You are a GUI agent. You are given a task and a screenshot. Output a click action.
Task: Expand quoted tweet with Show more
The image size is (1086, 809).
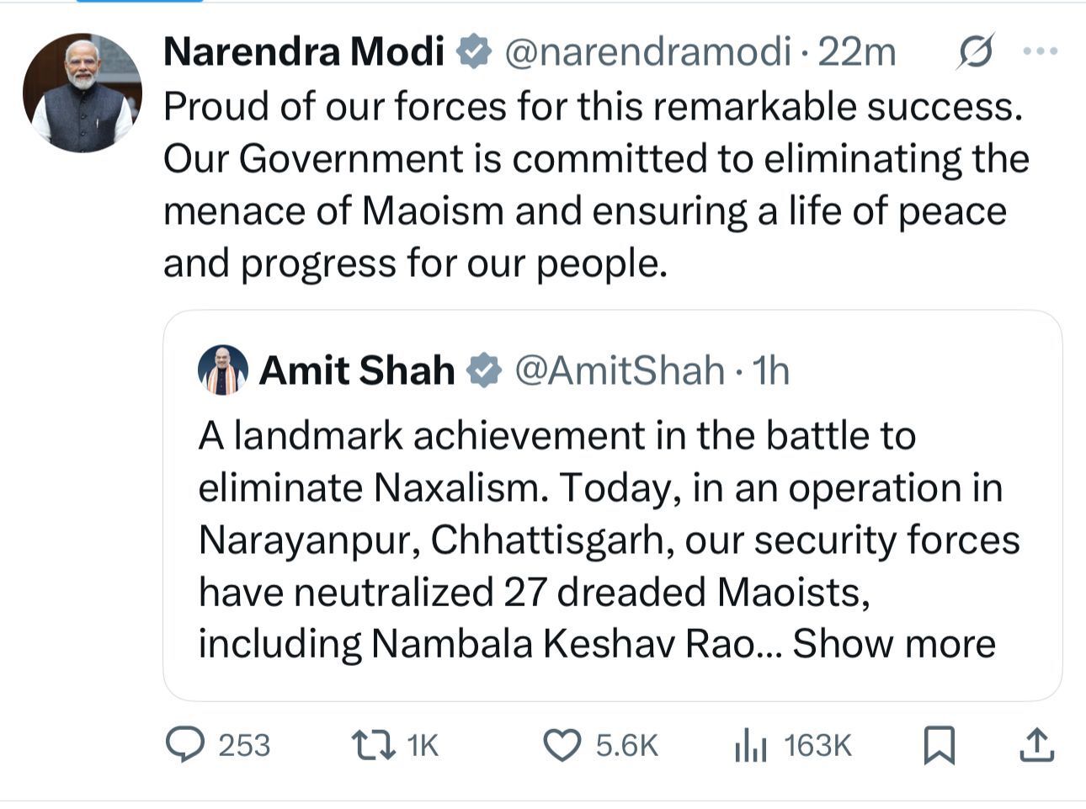(894, 644)
